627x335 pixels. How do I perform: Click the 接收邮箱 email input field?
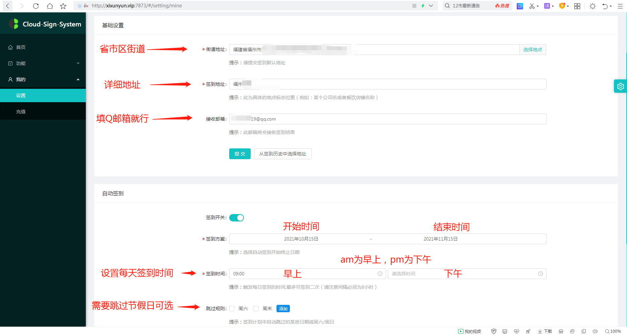[x=388, y=119]
